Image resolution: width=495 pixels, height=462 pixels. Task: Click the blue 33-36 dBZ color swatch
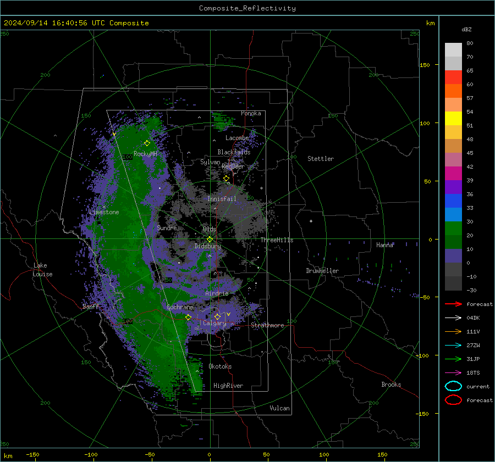(453, 201)
